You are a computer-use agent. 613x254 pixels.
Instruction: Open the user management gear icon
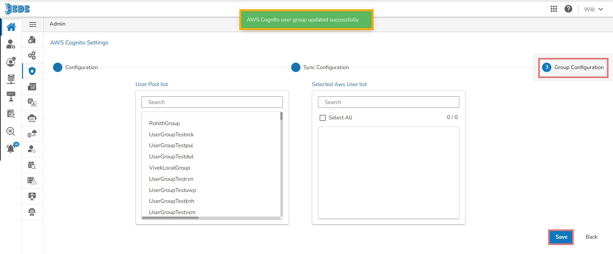(x=11, y=44)
